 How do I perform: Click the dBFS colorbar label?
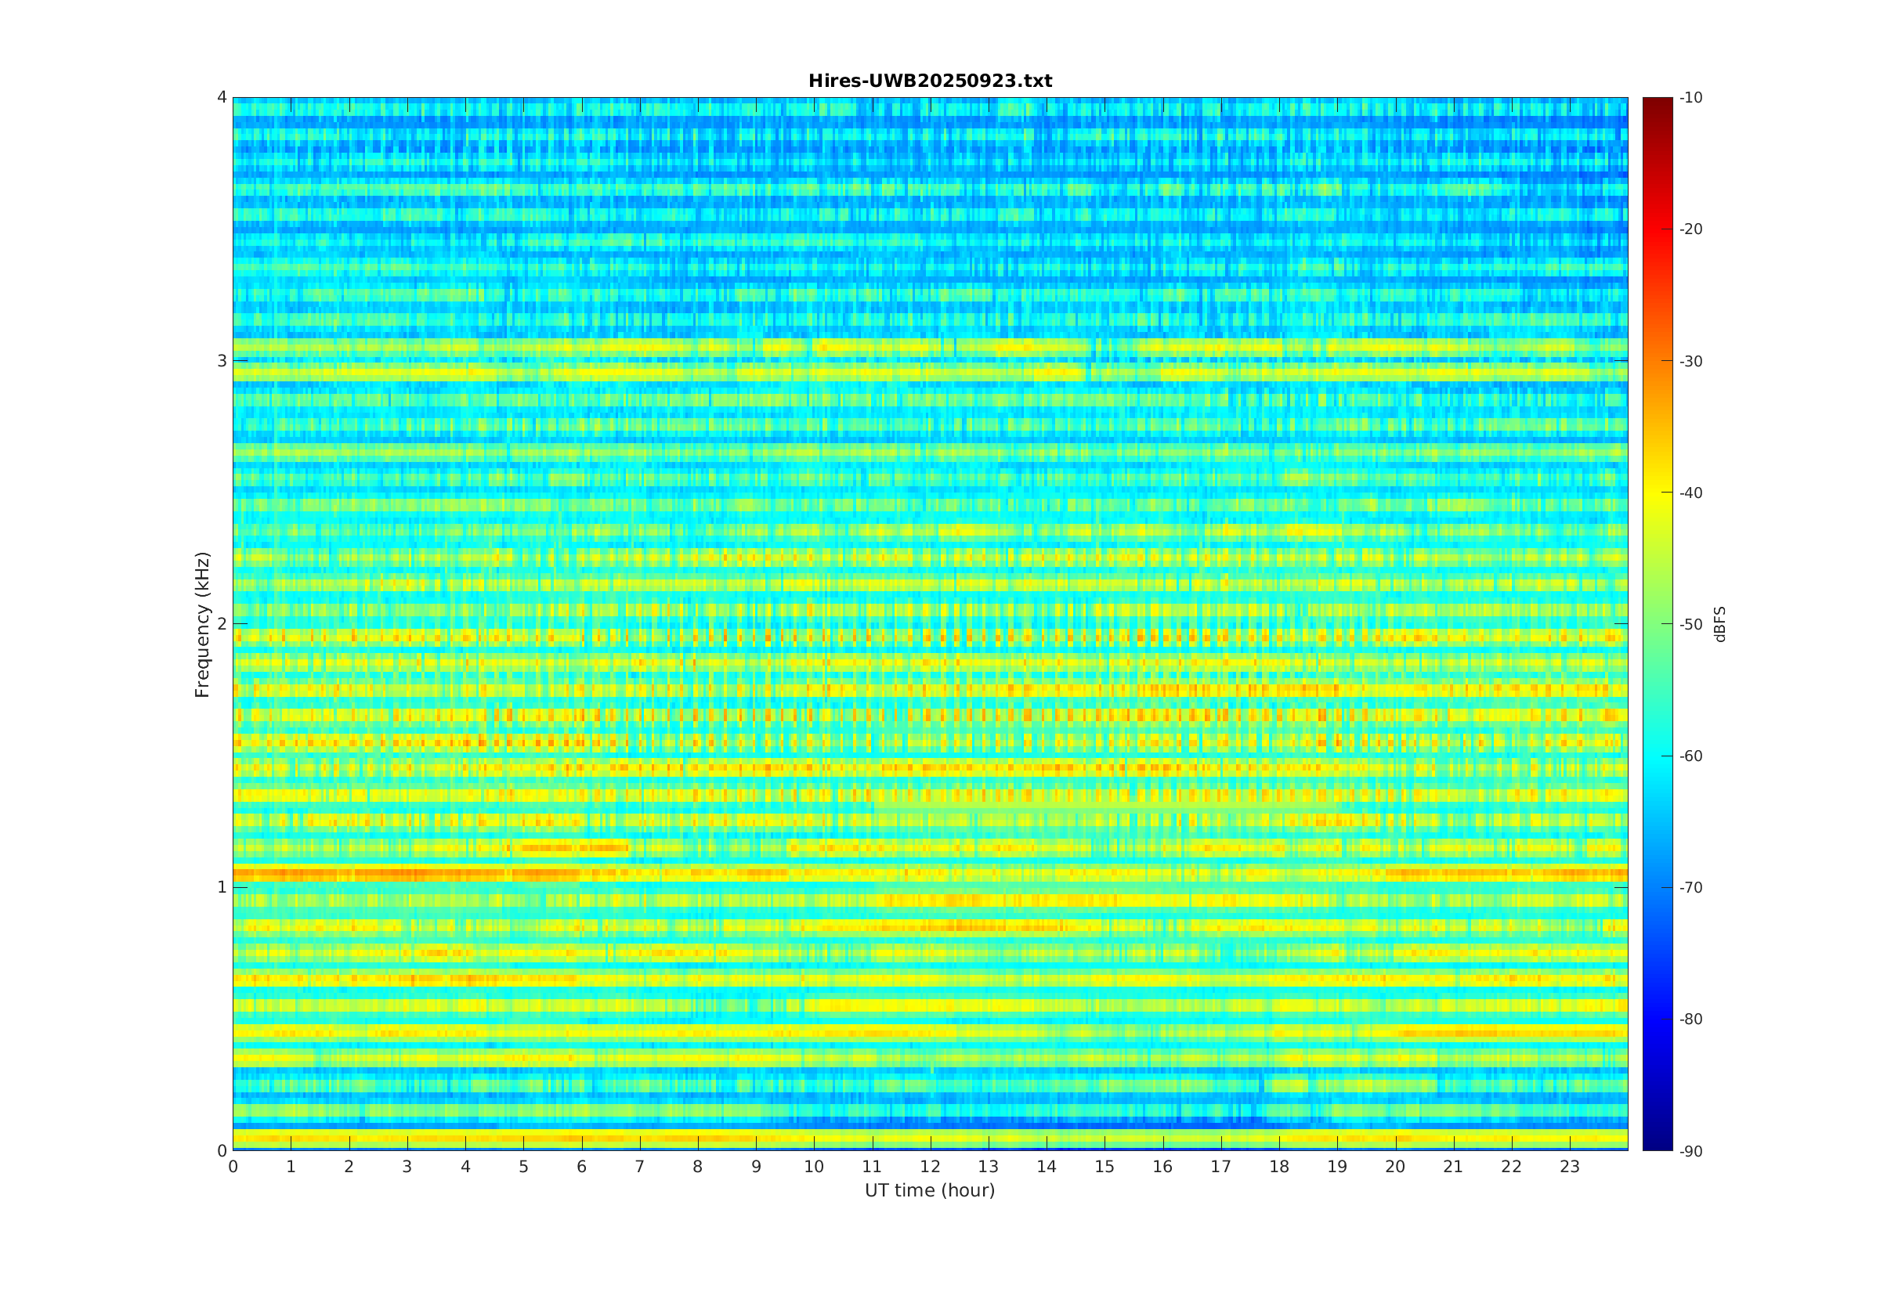click(1719, 624)
